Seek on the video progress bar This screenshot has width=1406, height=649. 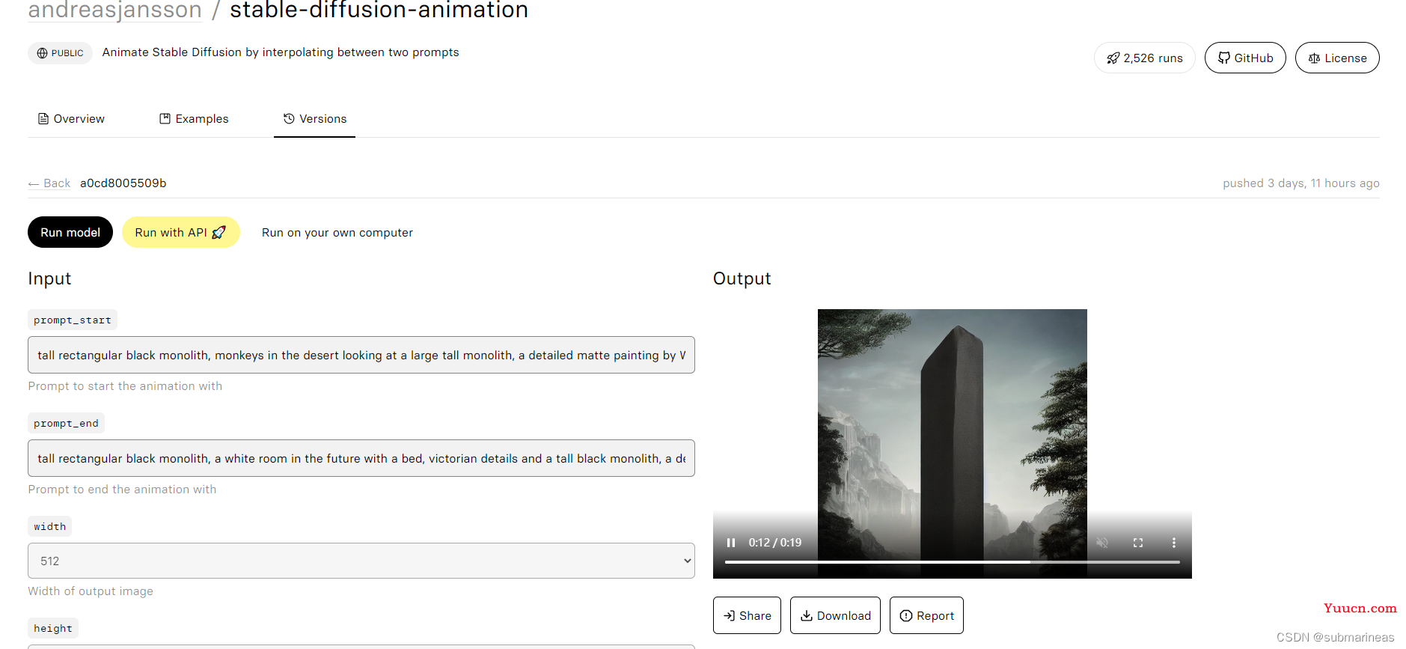click(953, 561)
